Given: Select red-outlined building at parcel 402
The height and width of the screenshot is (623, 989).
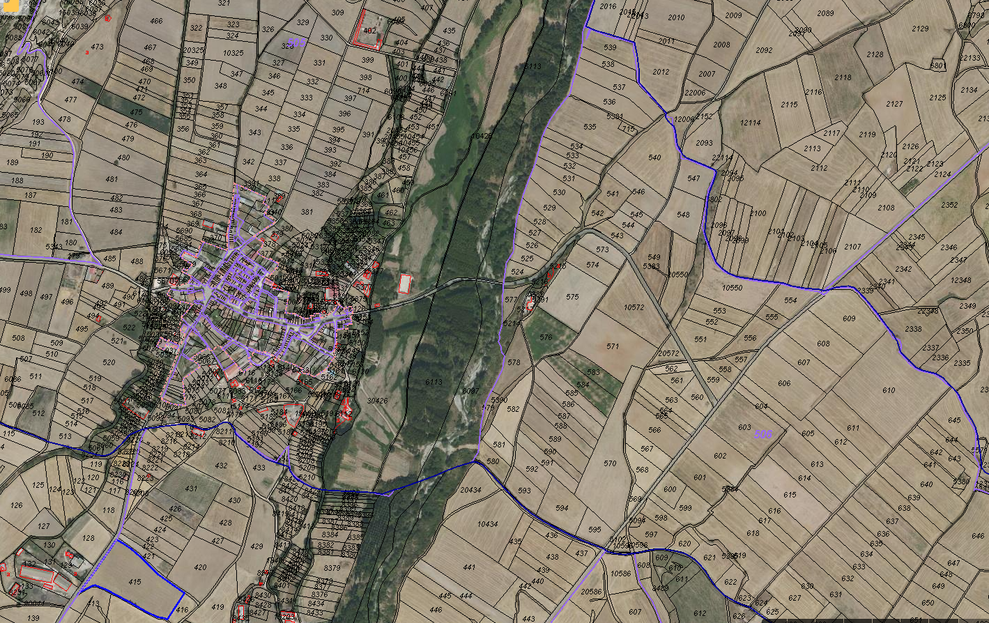Looking at the screenshot, I should click(x=369, y=31).
